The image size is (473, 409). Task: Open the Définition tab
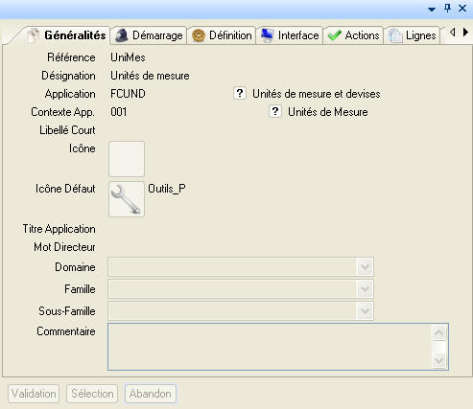(222, 35)
